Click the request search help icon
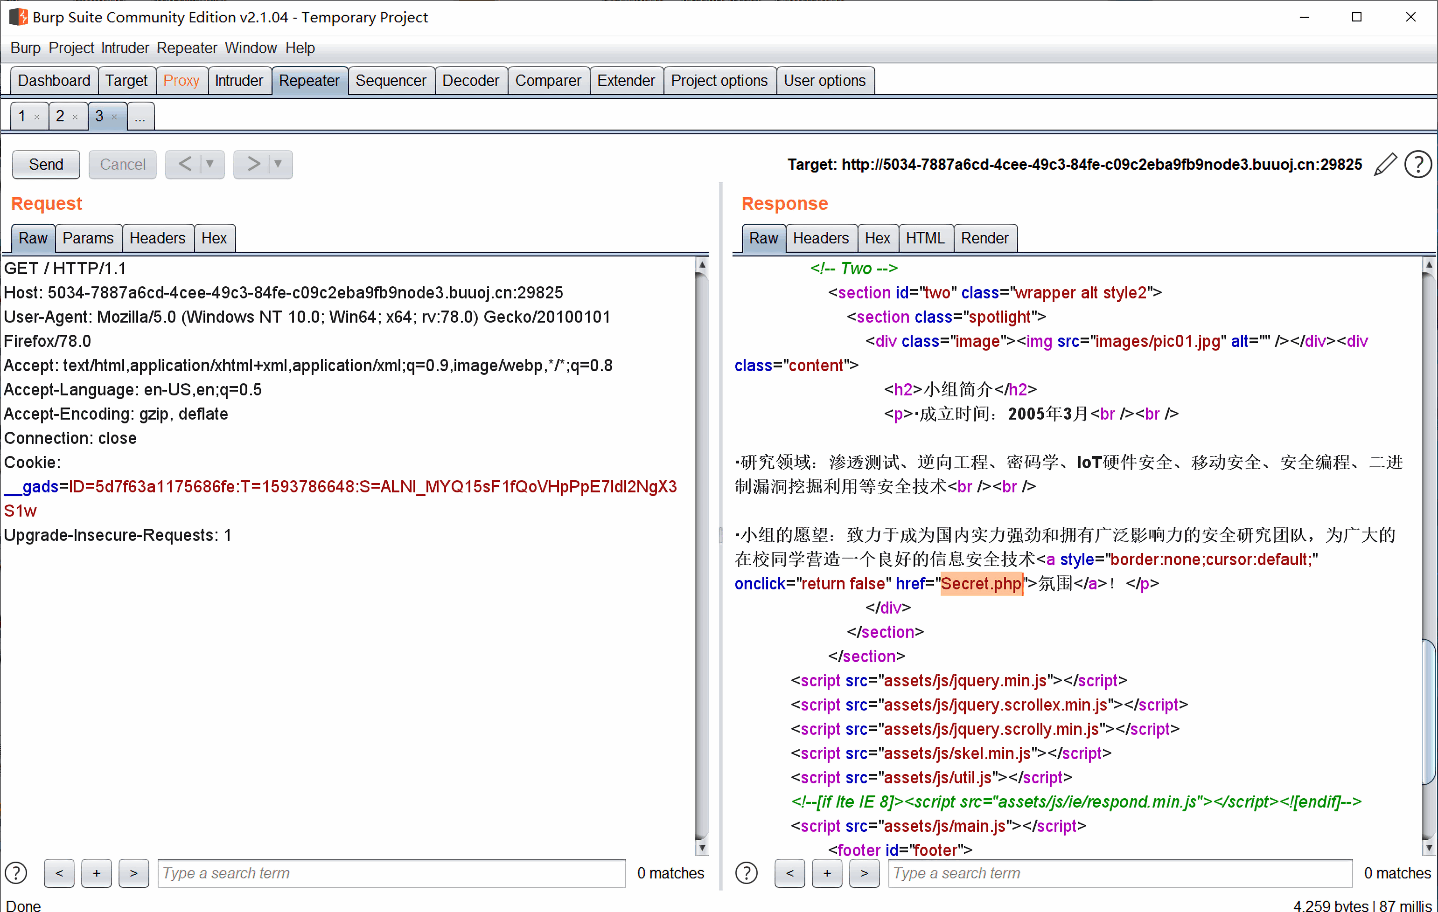The image size is (1438, 912). click(x=16, y=873)
